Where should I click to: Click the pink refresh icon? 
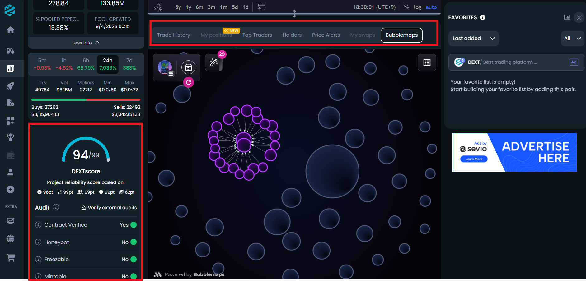tap(189, 82)
